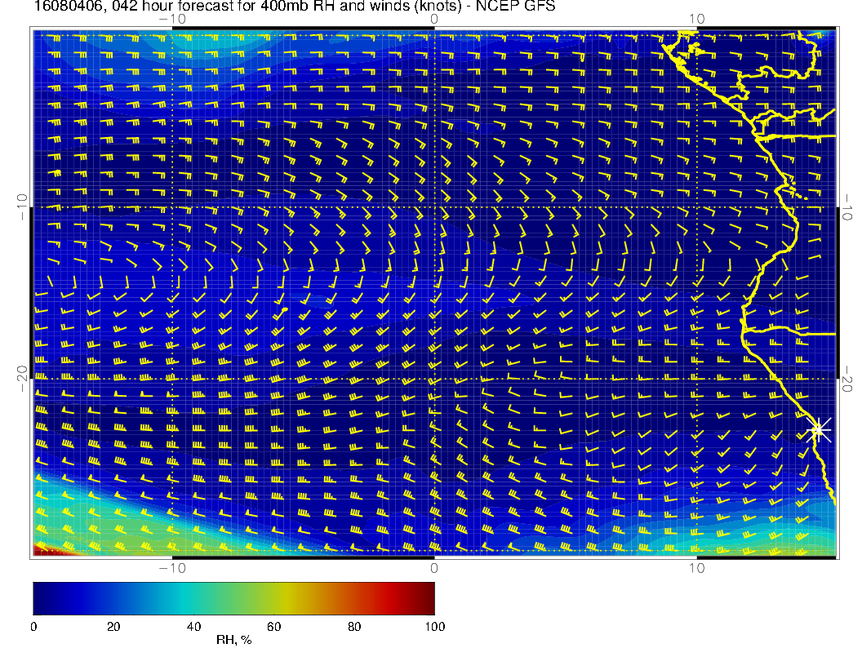The height and width of the screenshot is (666, 862).
Task: Click the grid intersection of -10 longitude and -20 latitude
Action: 171,379
